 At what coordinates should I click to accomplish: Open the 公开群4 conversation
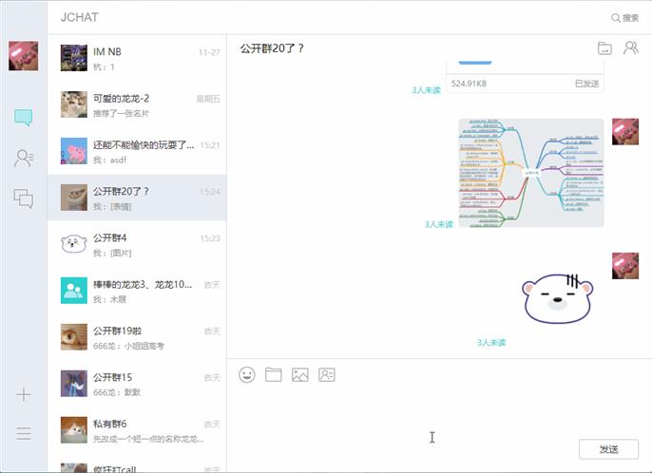[x=137, y=244]
